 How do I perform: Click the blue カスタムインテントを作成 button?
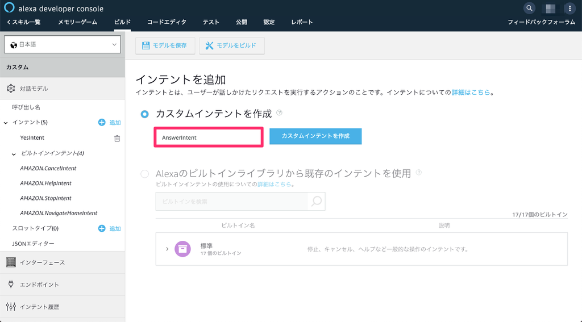tap(315, 136)
